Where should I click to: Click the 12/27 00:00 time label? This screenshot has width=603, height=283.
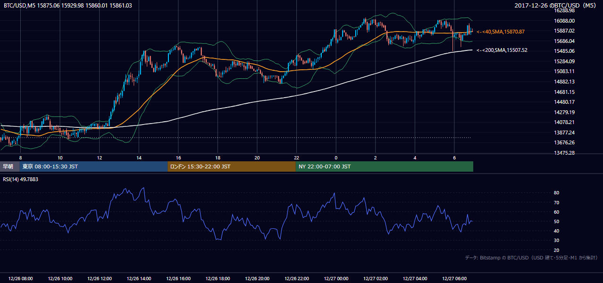(336, 279)
